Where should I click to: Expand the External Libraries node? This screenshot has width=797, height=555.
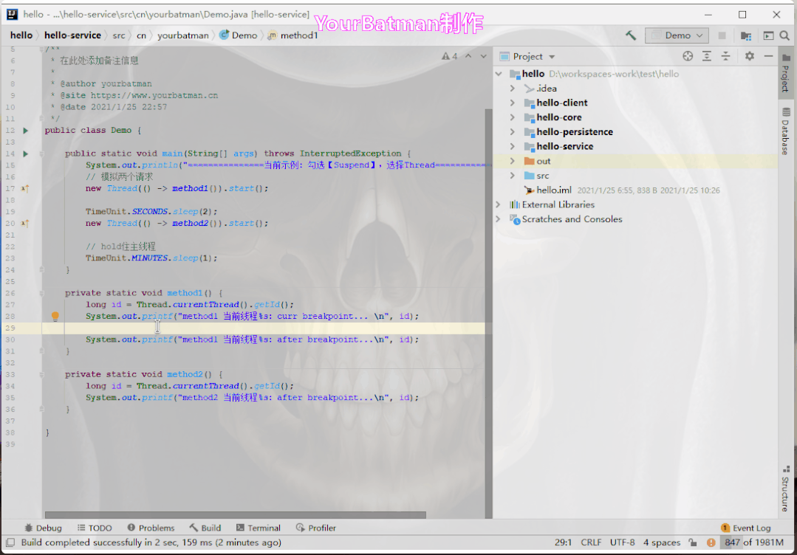tap(499, 204)
